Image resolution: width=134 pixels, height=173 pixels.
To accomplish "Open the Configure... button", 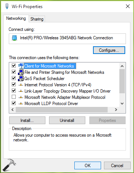I will (109, 50).
